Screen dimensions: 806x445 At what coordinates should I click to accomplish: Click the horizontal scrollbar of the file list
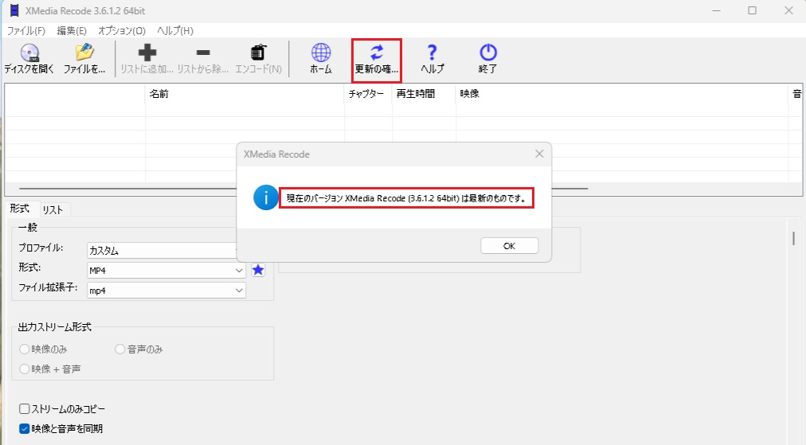(303, 189)
